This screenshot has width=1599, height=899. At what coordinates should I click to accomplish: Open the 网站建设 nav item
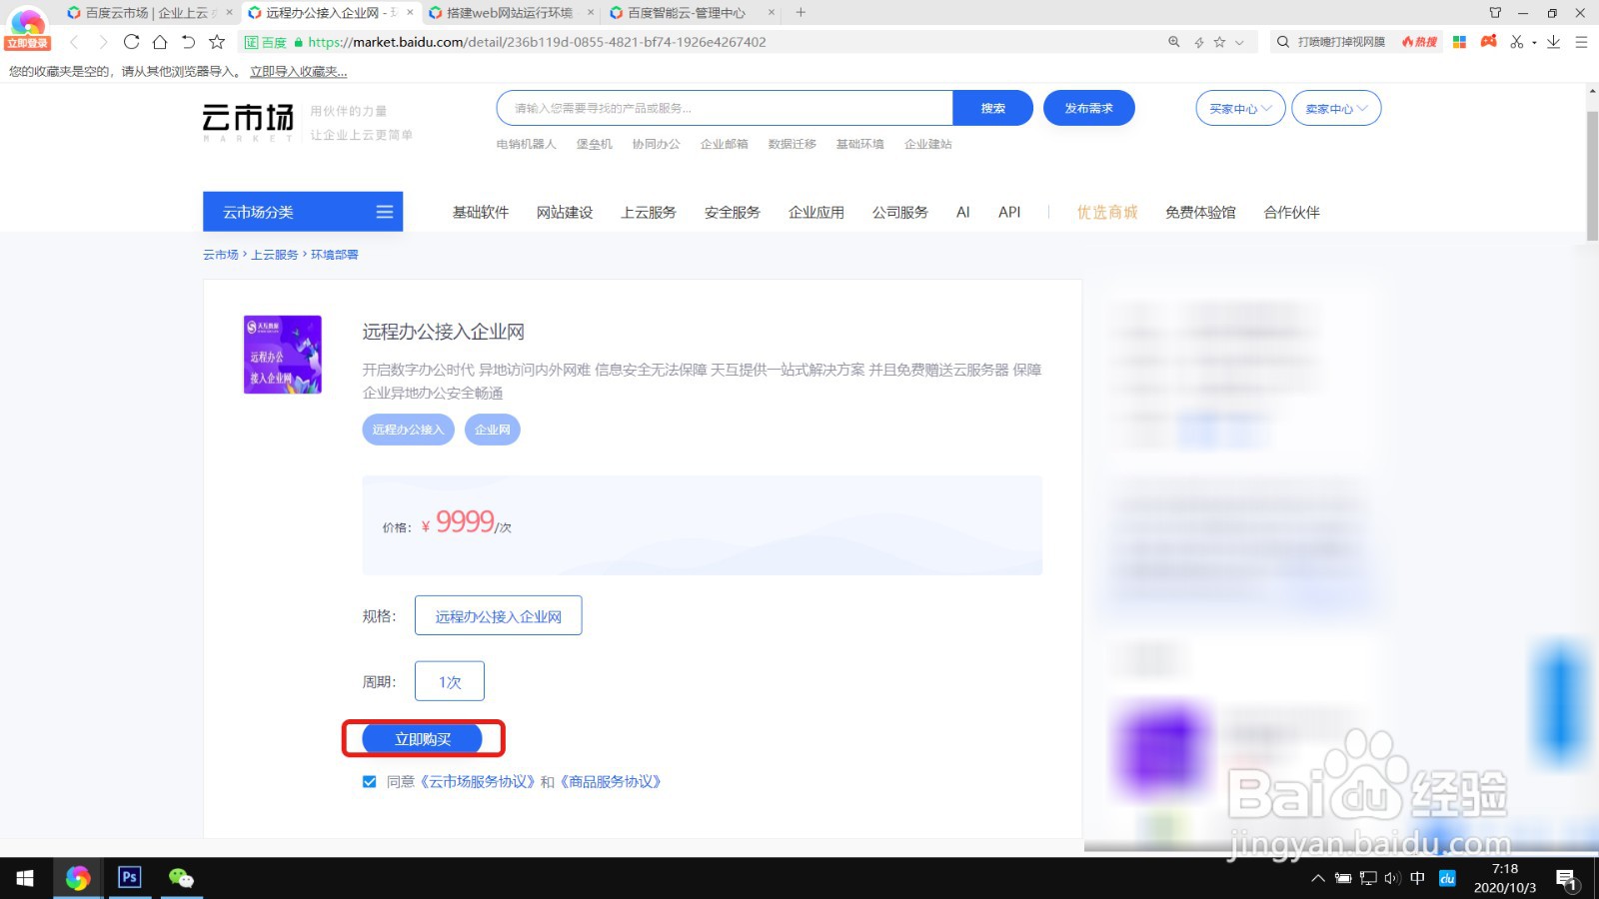[565, 212]
